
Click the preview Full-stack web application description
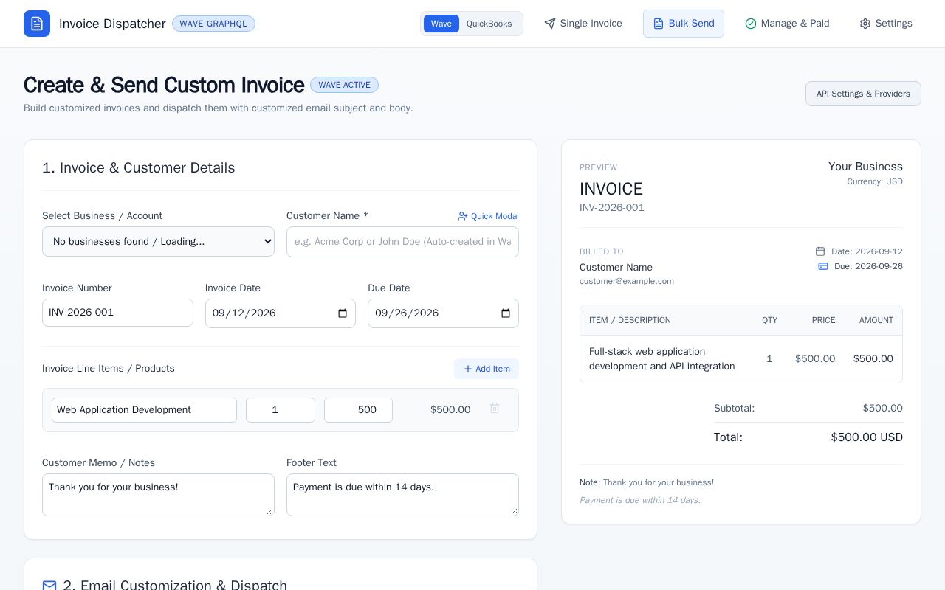point(662,359)
